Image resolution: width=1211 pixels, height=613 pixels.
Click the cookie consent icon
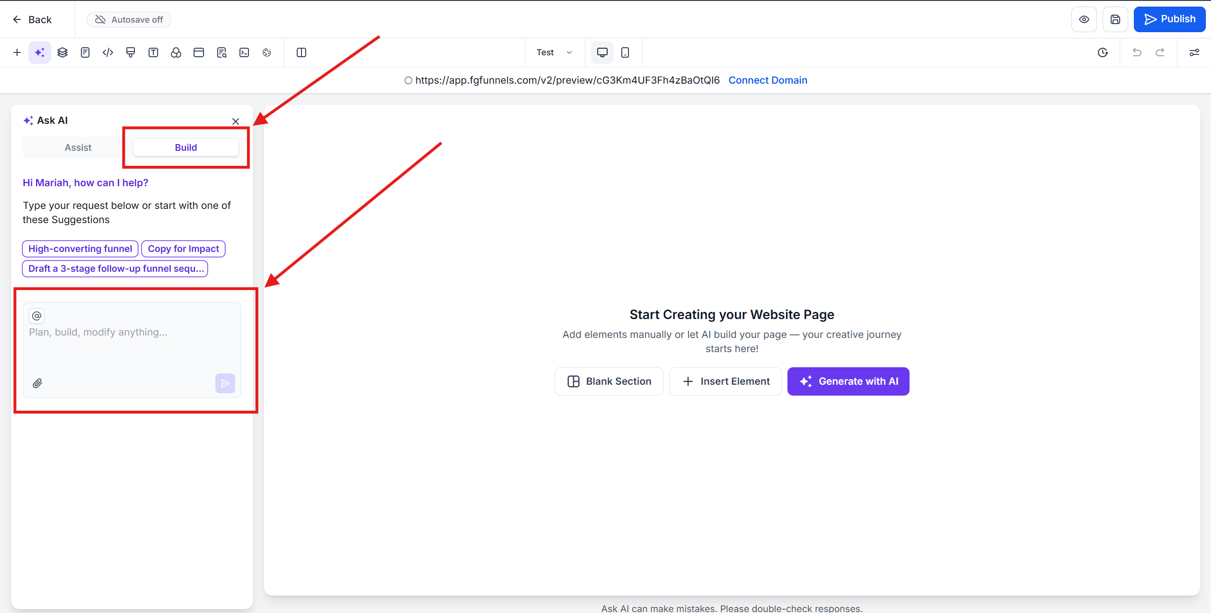267,52
